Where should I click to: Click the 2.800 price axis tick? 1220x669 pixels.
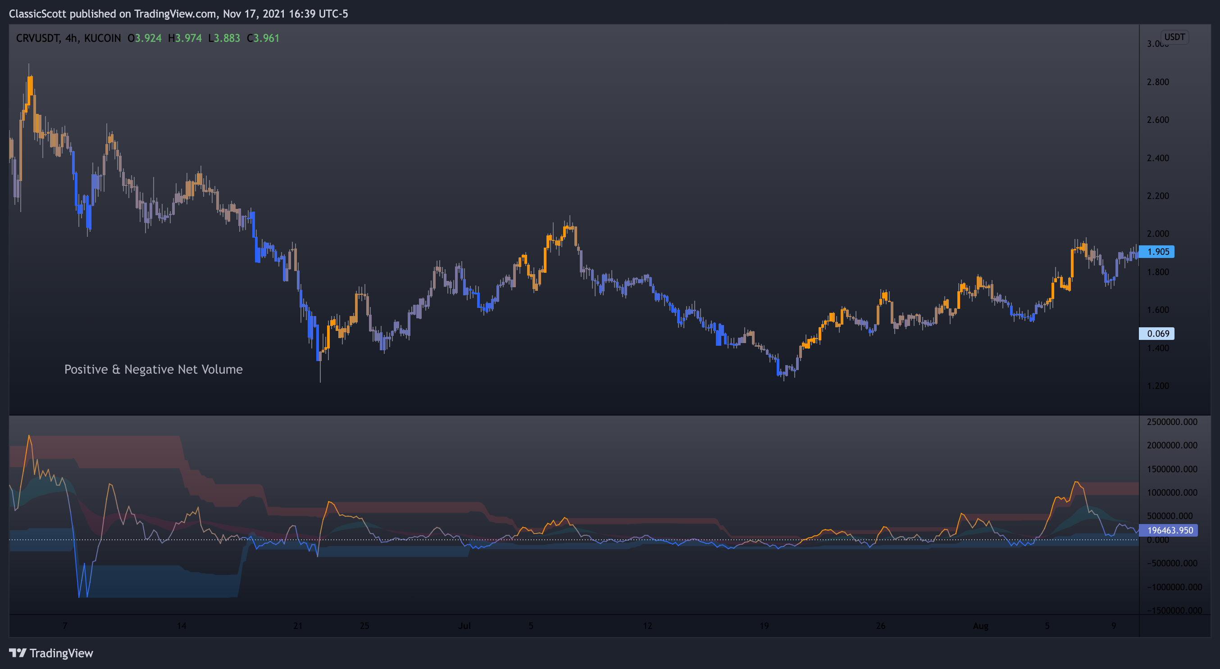1157,82
